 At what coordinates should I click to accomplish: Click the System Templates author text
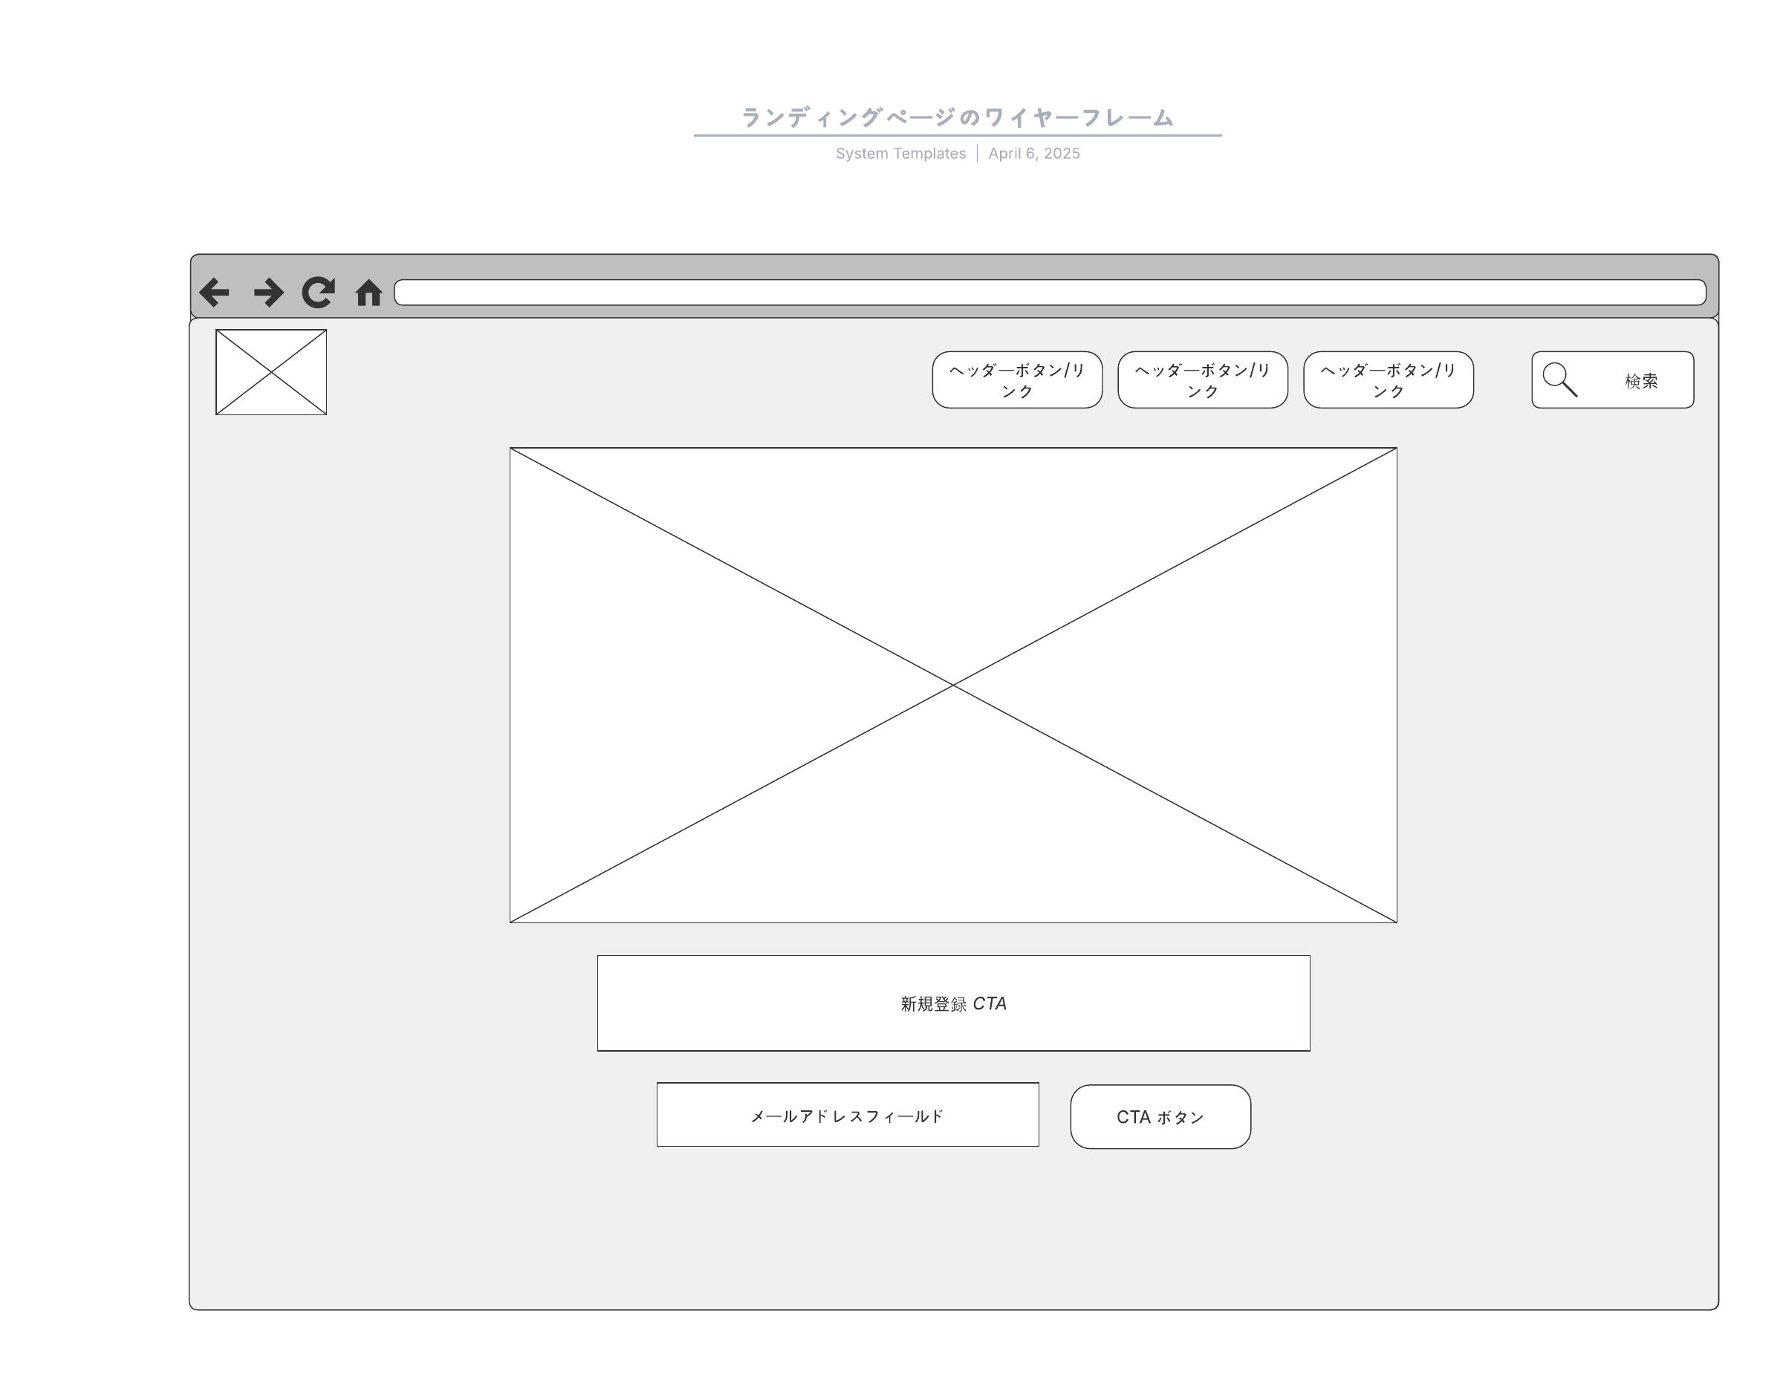coord(900,154)
